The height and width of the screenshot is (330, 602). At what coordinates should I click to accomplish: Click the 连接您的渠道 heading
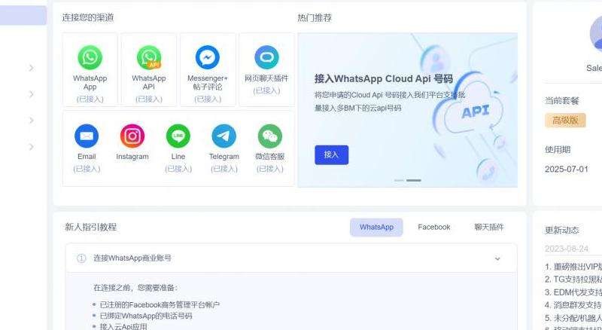[x=88, y=17]
